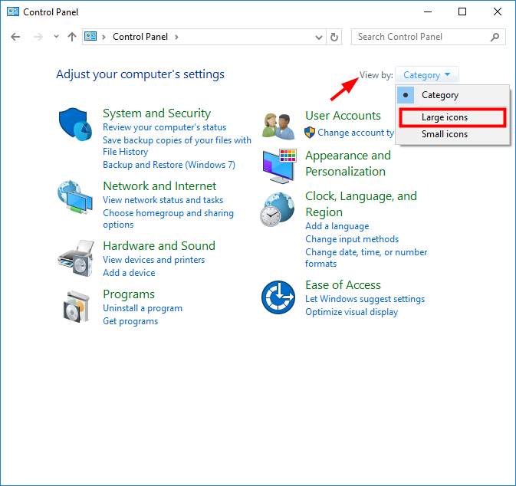
Task: Click the Appearance and Personalization monitor icon
Action: point(278,164)
